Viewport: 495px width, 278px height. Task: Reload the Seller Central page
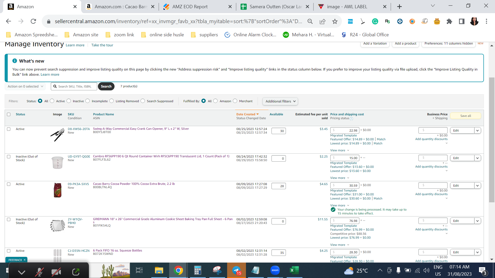click(33, 21)
